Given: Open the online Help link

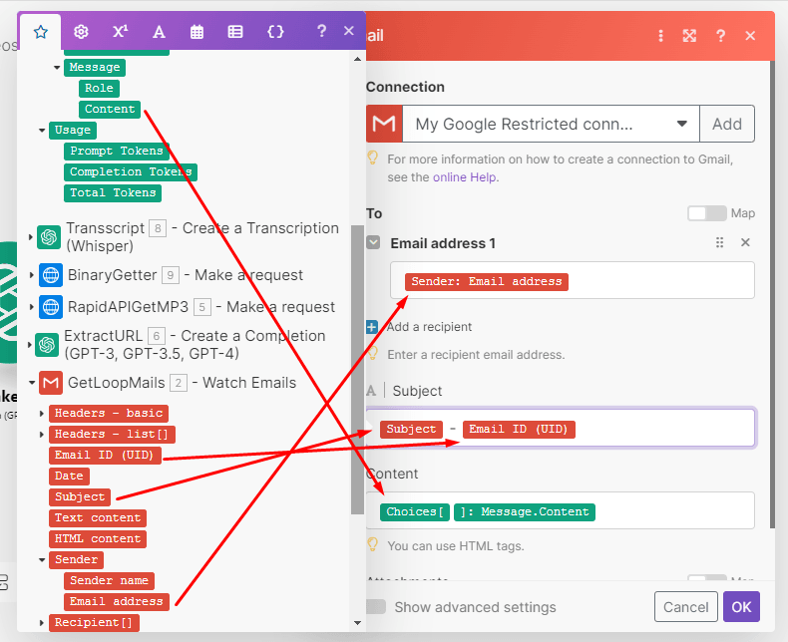Looking at the screenshot, I should [465, 177].
